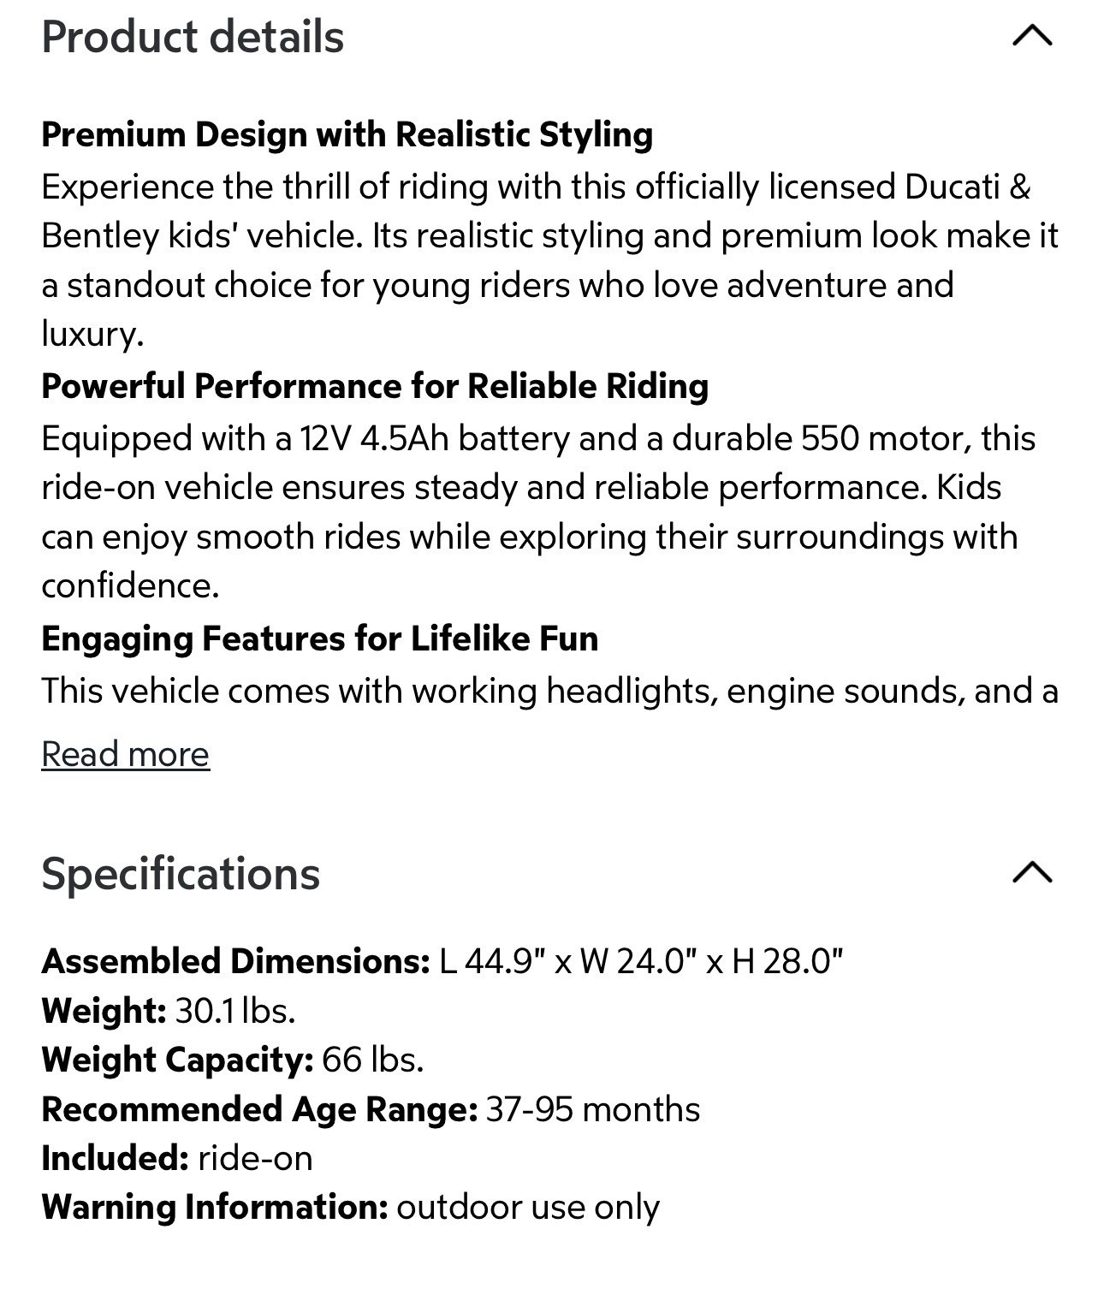The height and width of the screenshot is (1289, 1104).
Task: Click the 'outdoor use only' text
Action: pos(528,1208)
